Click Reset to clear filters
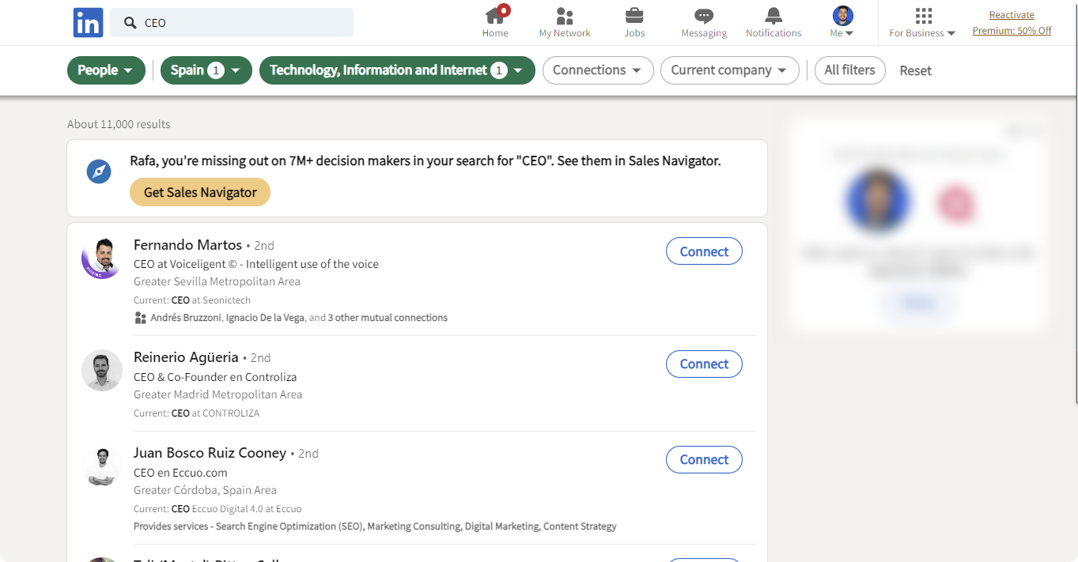The image size is (1078, 562). point(915,70)
